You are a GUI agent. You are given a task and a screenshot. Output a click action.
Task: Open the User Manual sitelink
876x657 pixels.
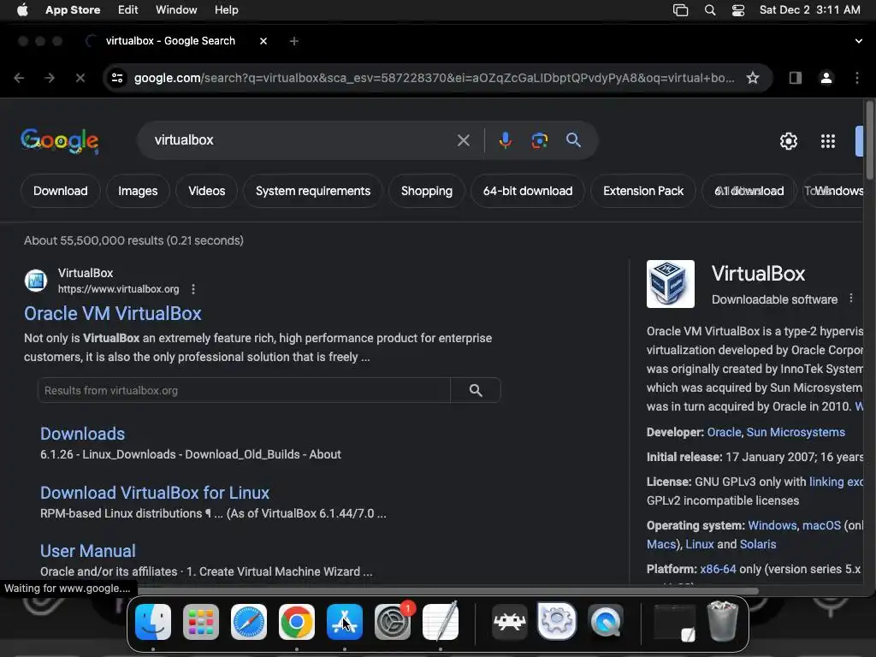[88, 551]
